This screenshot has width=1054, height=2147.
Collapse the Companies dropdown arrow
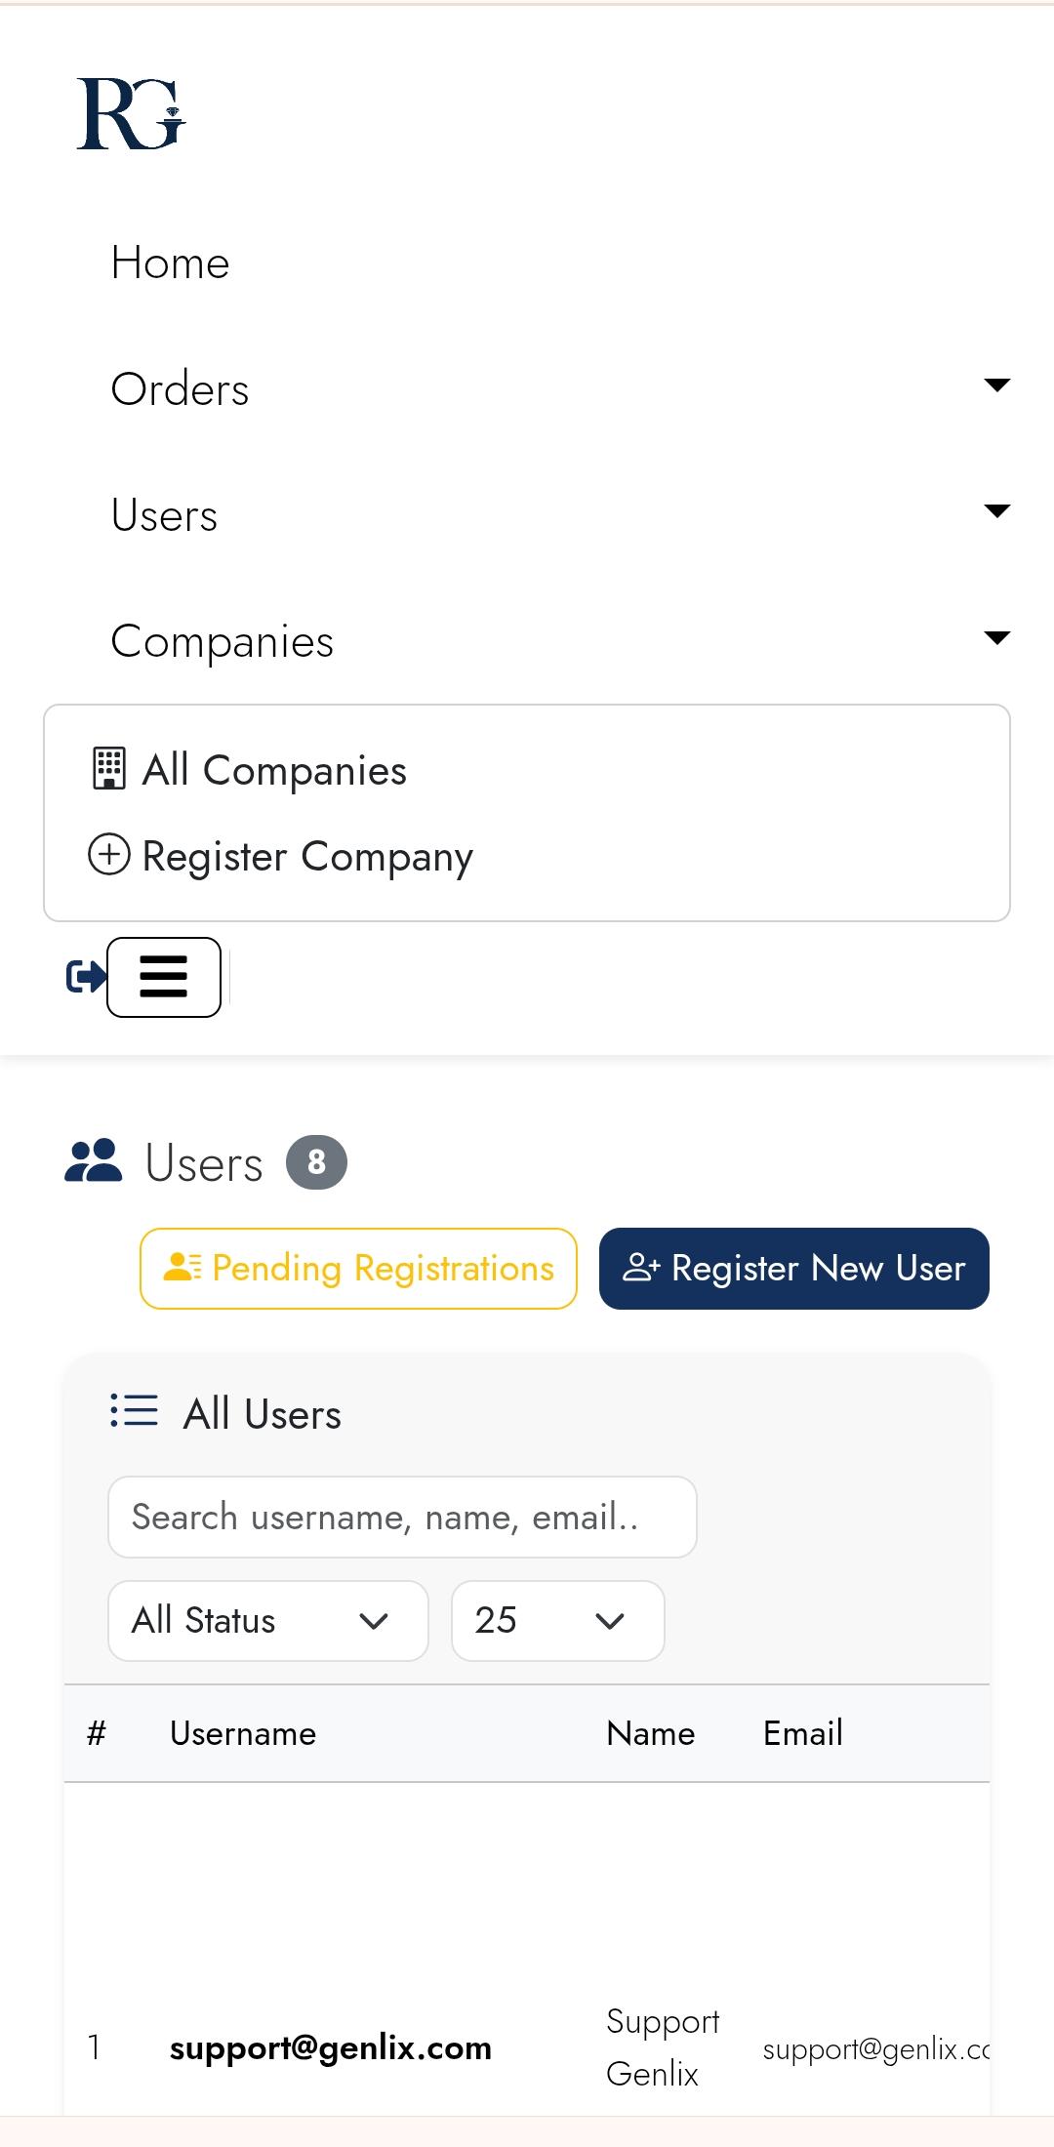(996, 638)
